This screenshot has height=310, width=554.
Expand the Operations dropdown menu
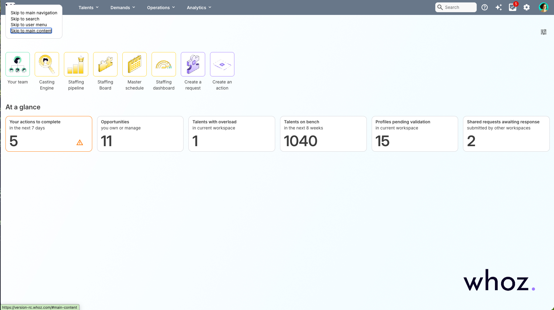point(161,8)
